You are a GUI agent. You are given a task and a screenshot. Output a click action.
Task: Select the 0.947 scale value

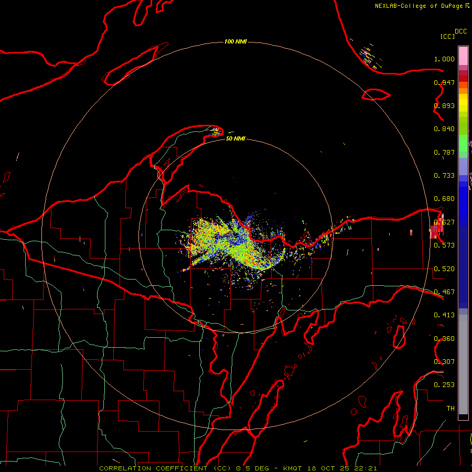click(x=444, y=82)
